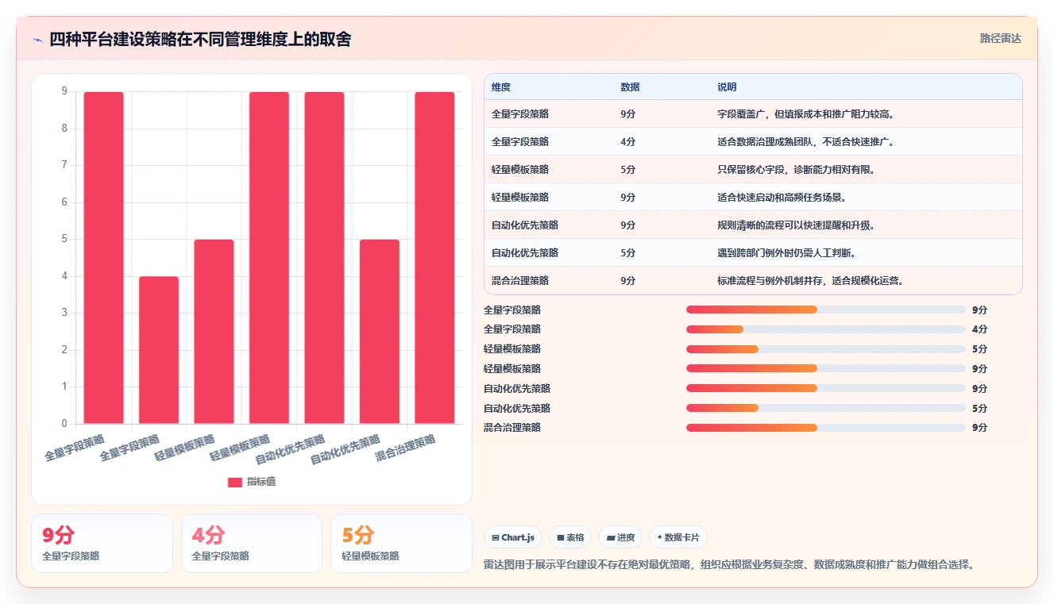The height and width of the screenshot is (604, 1054).
Task: Click the 说明 column header
Action: click(727, 87)
